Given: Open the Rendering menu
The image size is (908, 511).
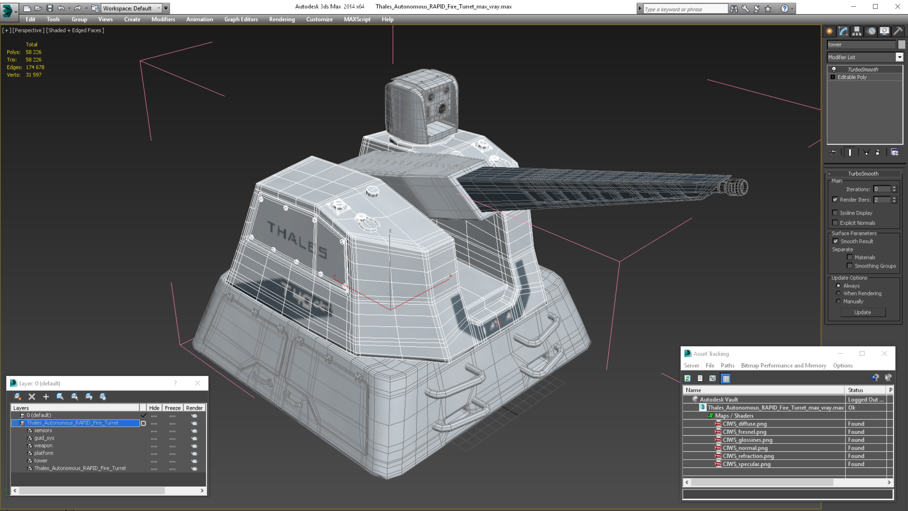Looking at the screenshot, I should point(282,19).
